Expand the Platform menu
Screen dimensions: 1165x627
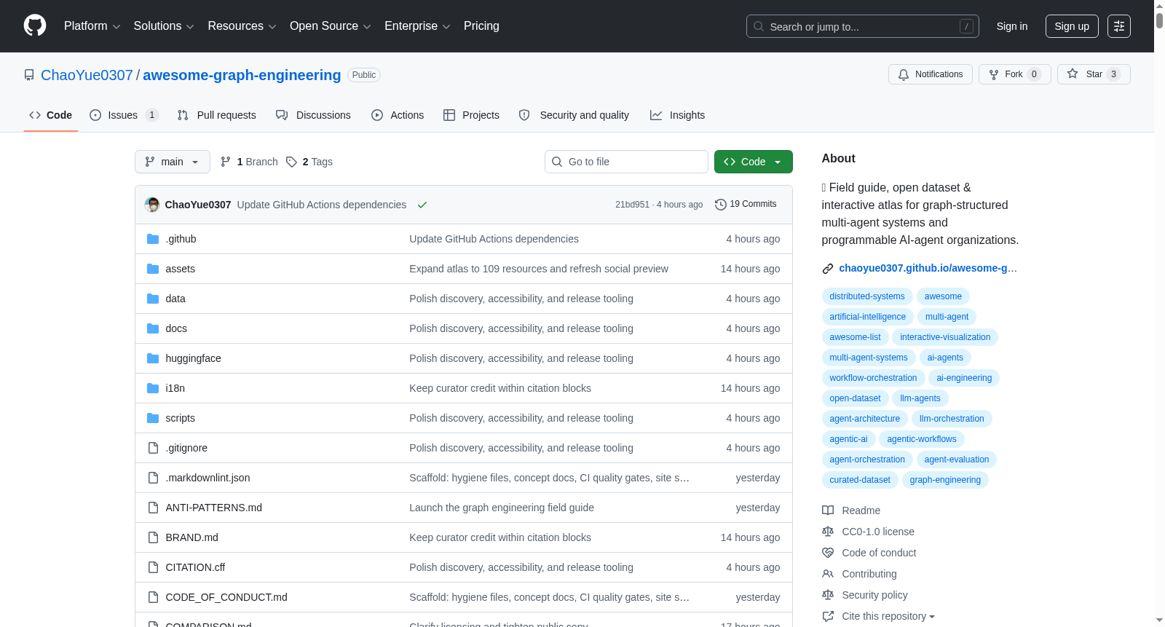(92, 26)
